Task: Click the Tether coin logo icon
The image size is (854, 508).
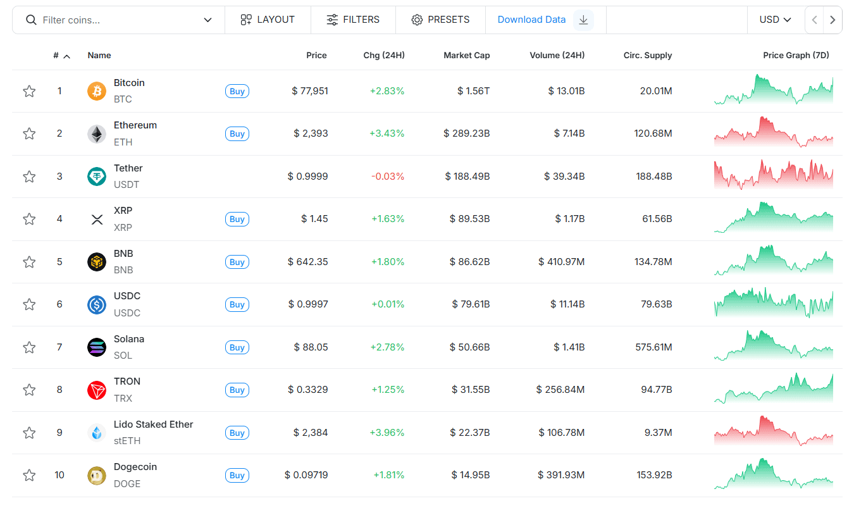Action: [x=97, y=177]
